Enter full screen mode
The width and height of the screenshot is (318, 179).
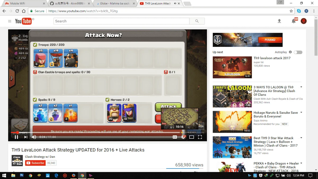[200, 137]
